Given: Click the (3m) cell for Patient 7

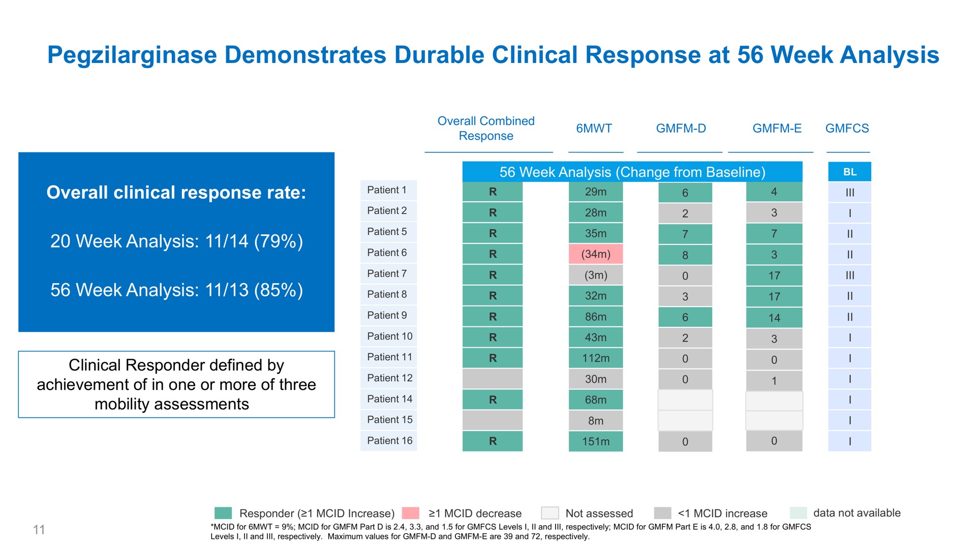Looking at the screenshot, I should tap(596, 275).
